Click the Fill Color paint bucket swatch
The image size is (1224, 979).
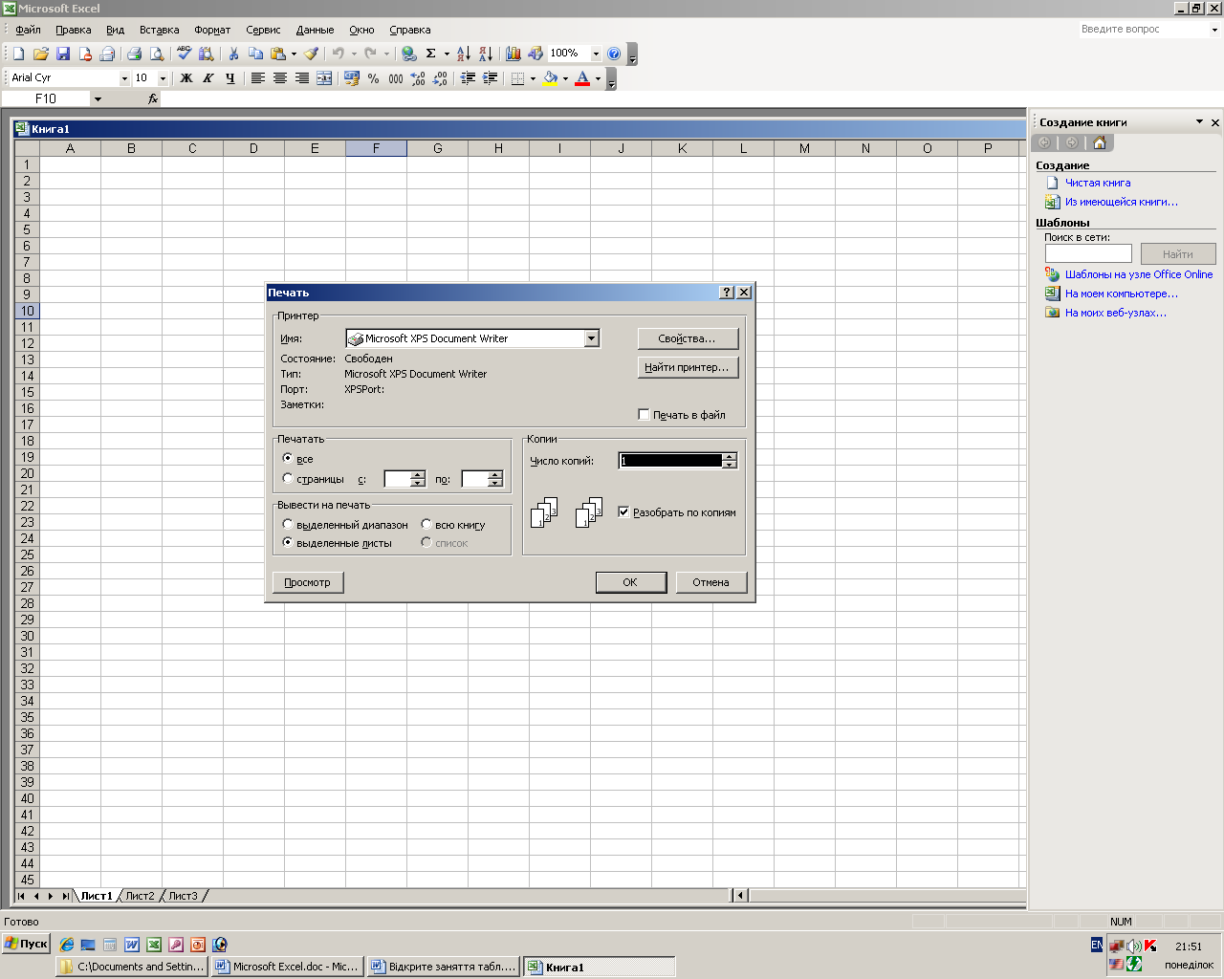(550, 78)
